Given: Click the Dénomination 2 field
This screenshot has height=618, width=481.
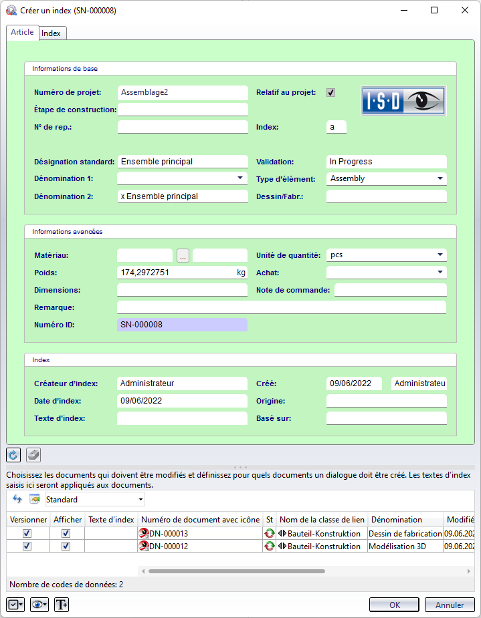Looking at the screenshot, I should (x=183, y=196).
